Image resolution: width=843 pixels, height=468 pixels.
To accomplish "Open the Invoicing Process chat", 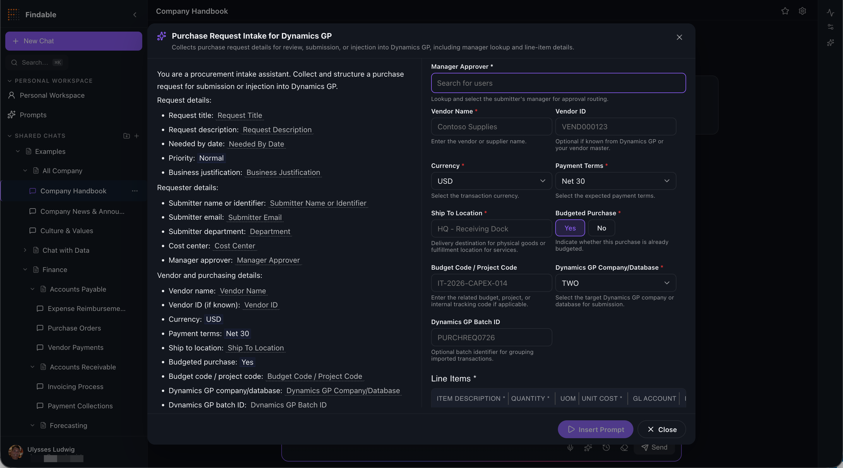I will (76, 387).
